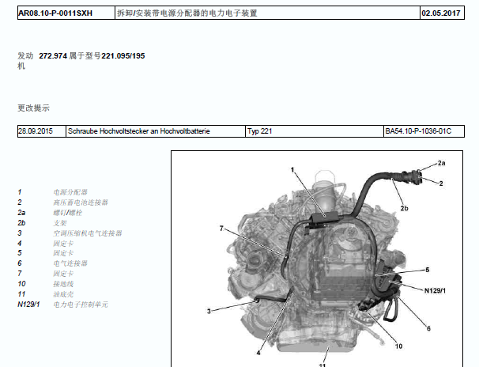
Task: Click callout label 5 in diagram
Action: point(428,270)
